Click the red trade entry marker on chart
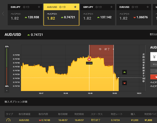Screen dimensions: 157x123 point(89,59)
